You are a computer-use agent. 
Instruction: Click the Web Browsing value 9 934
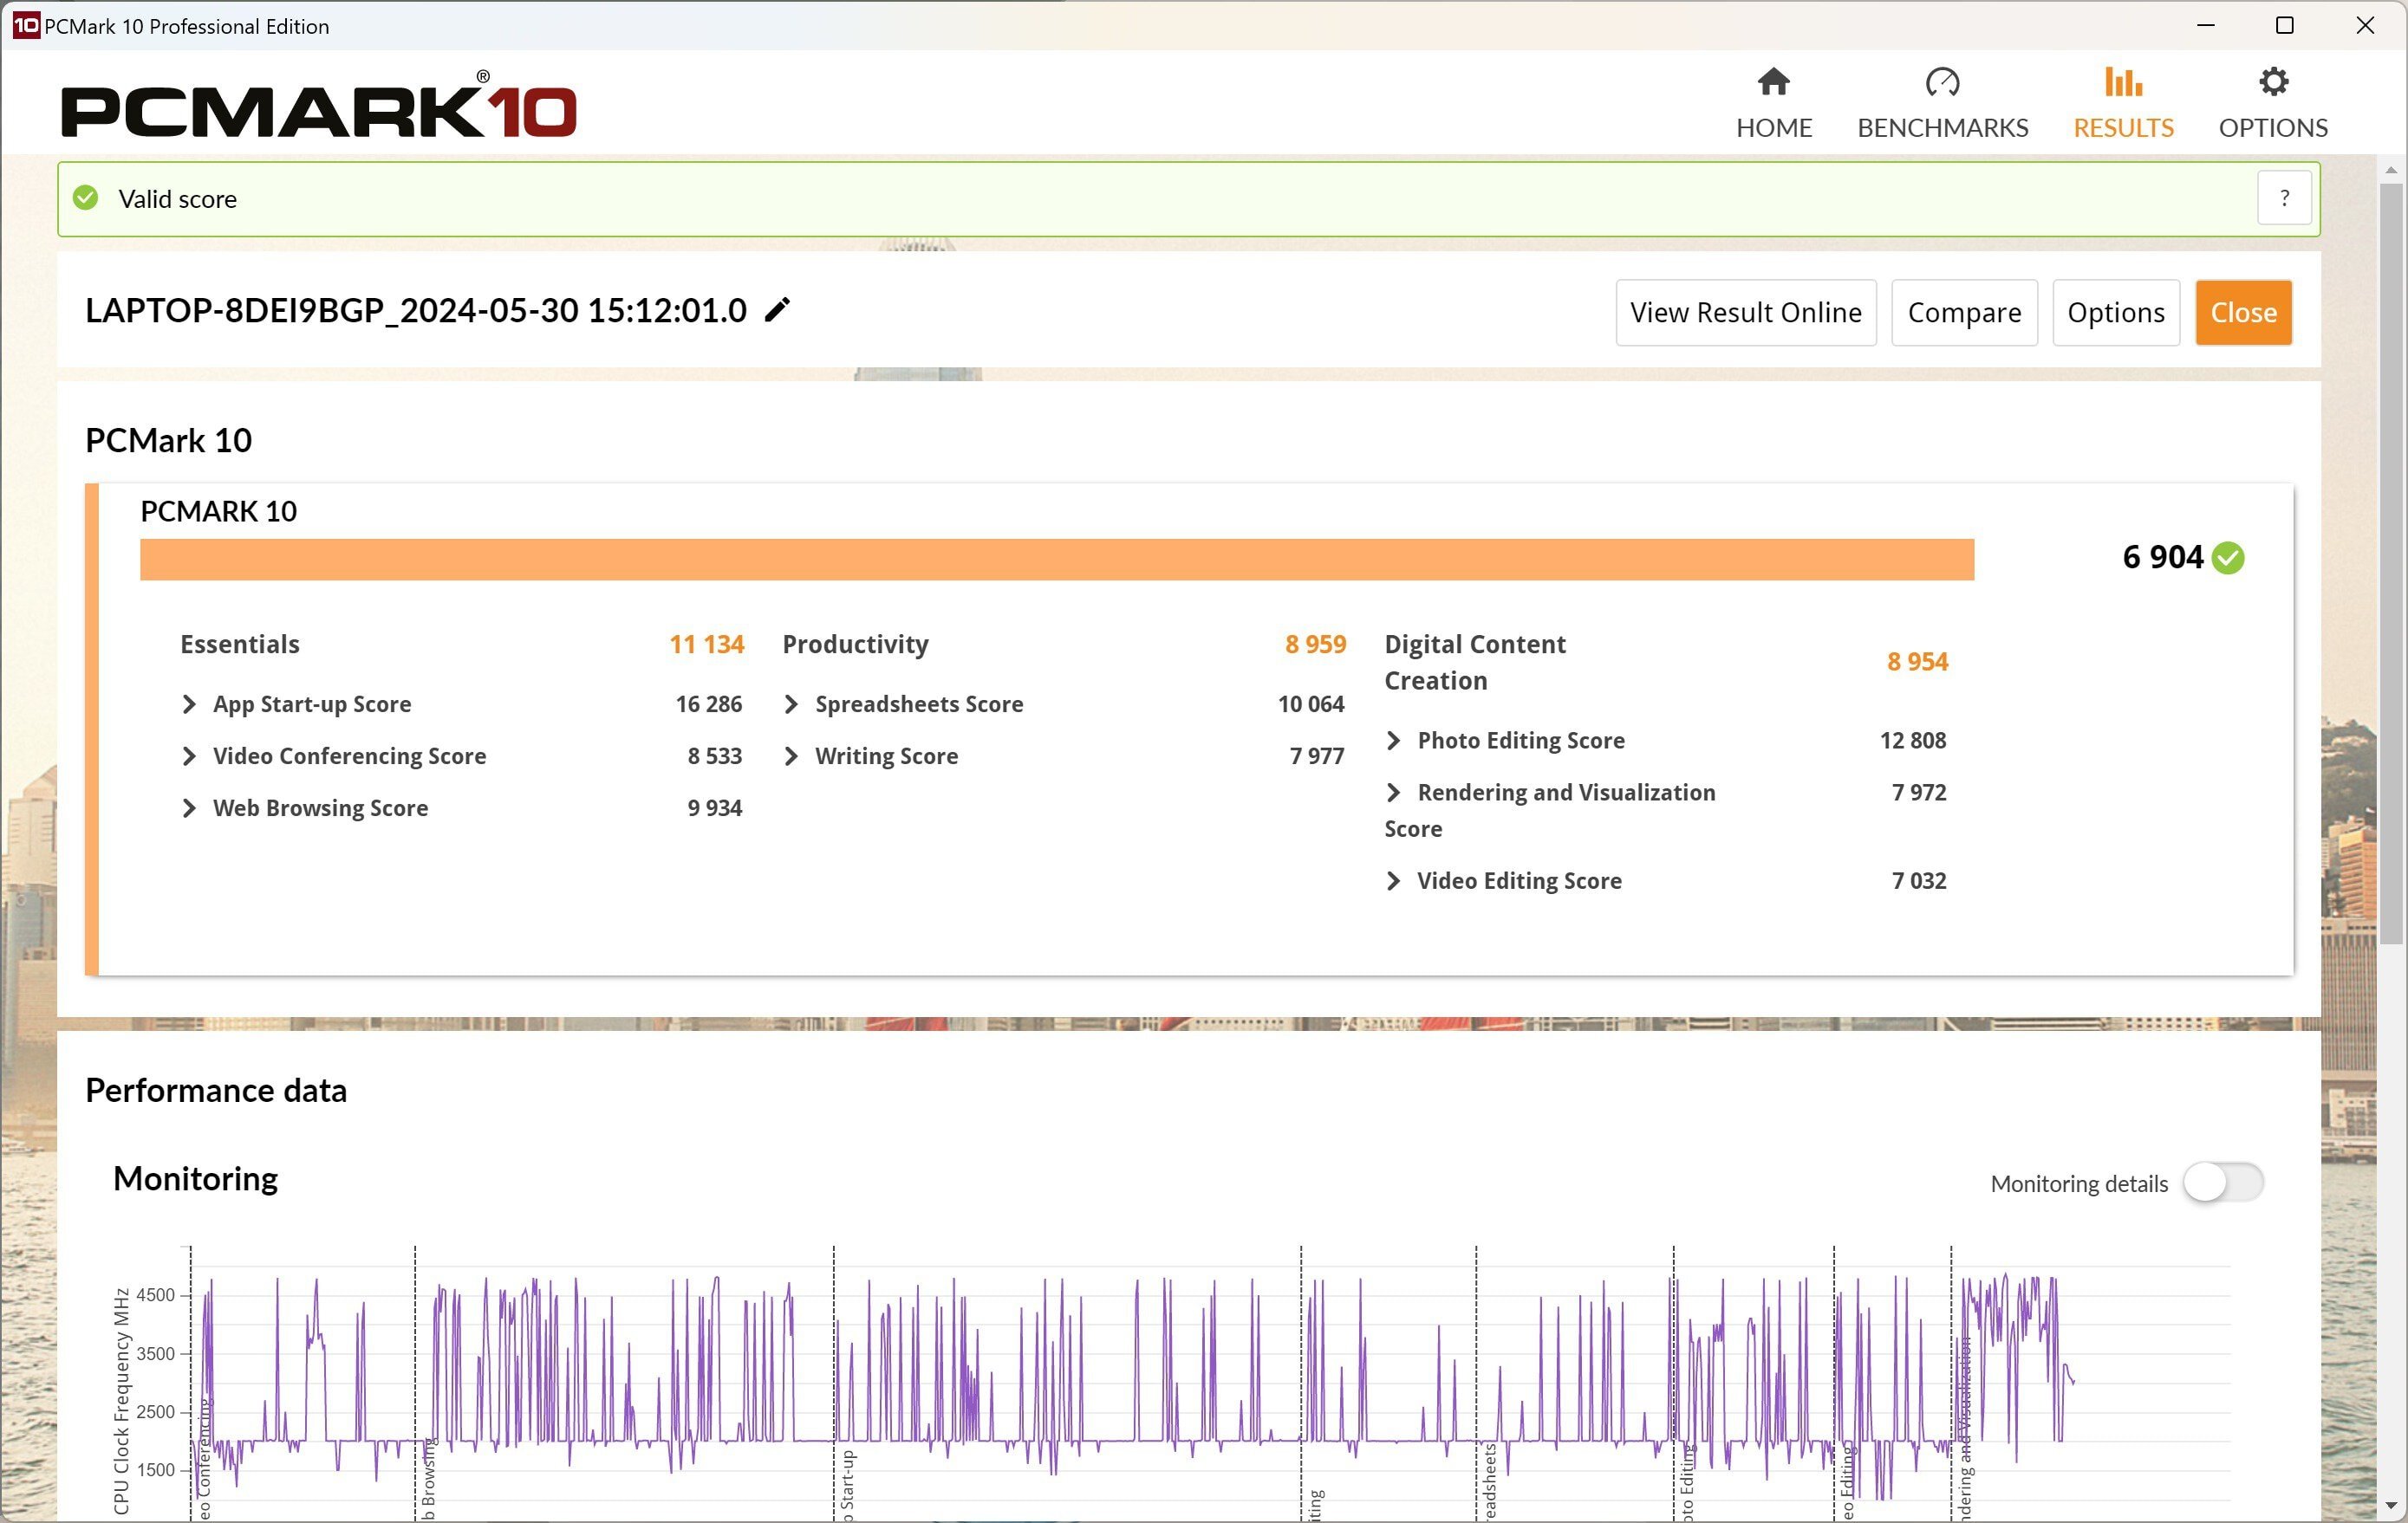click(x=714, y=807)
